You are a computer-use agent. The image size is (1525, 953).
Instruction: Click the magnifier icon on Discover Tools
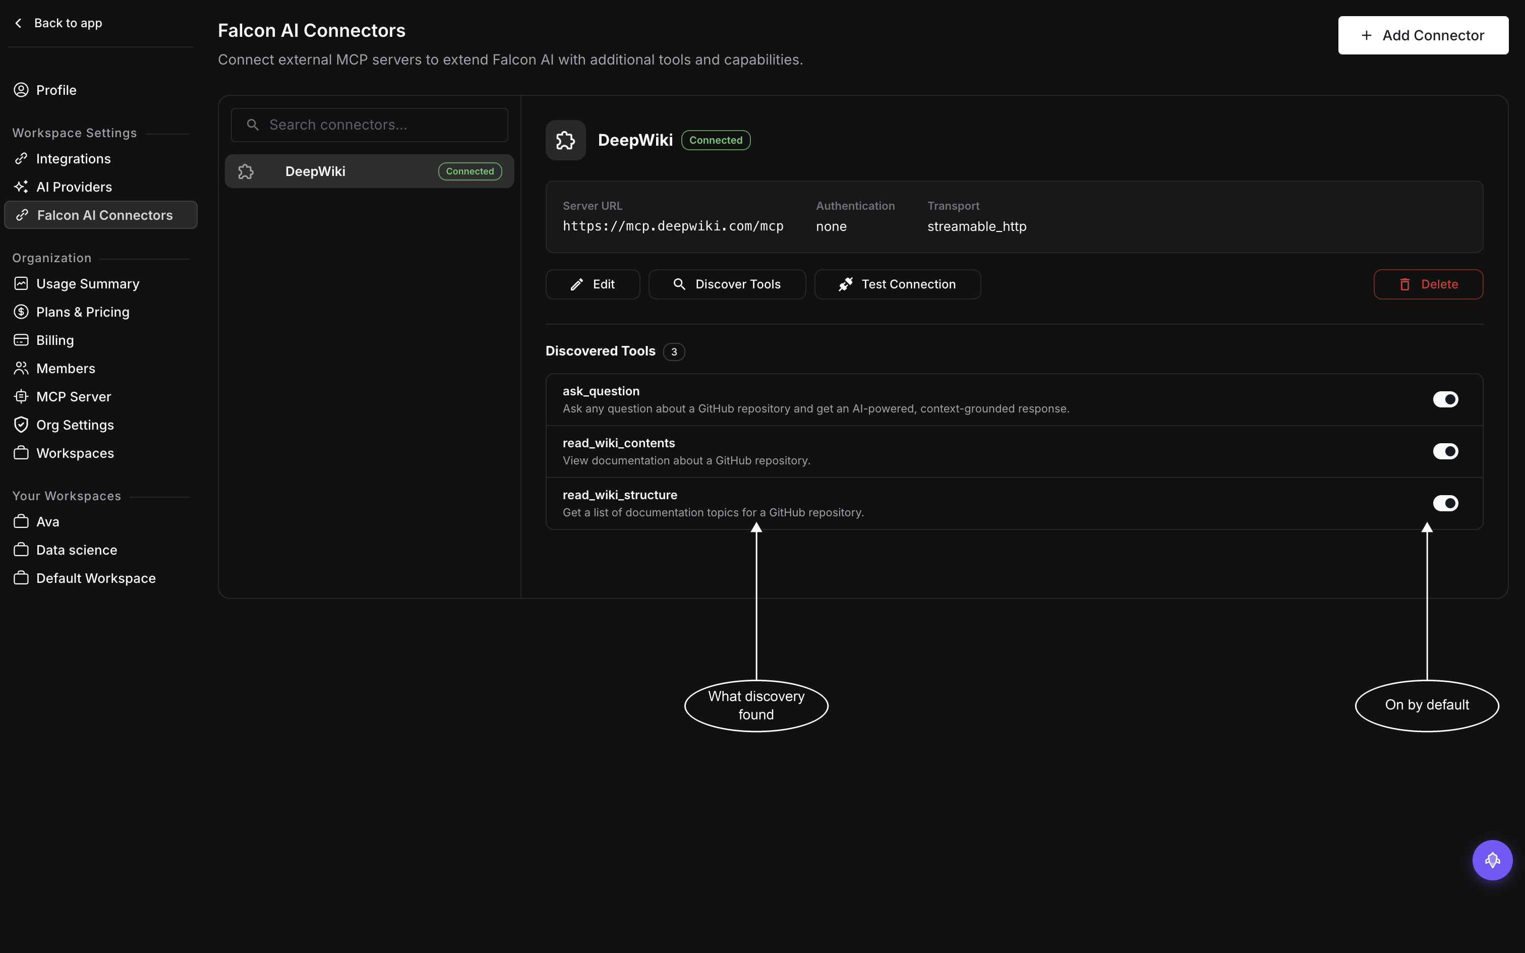point(679,284)
